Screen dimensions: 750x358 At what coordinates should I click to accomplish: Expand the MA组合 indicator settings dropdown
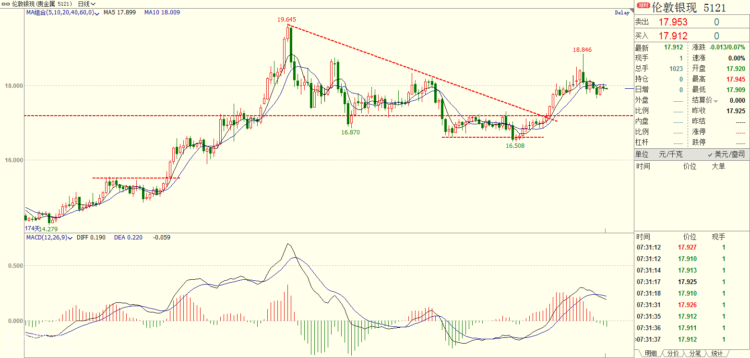pyautogui.click(x=97, y=13)
